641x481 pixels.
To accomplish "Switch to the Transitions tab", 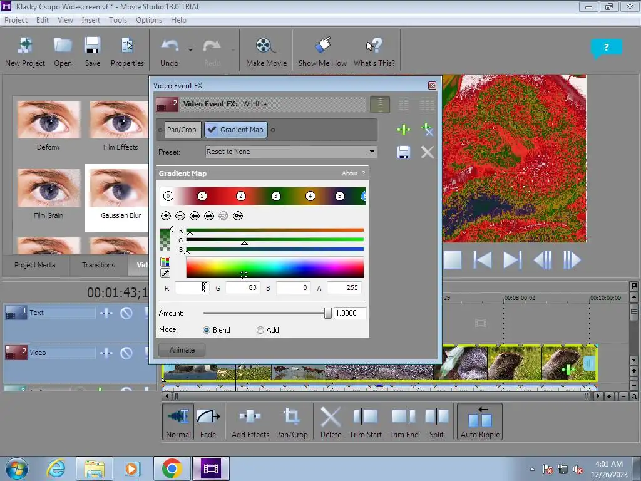I will (98, 265).
